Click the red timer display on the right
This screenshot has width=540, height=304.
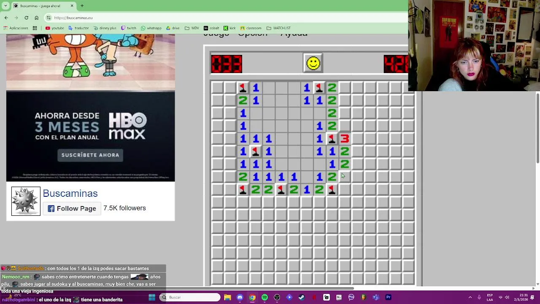[x=396, y=64]
